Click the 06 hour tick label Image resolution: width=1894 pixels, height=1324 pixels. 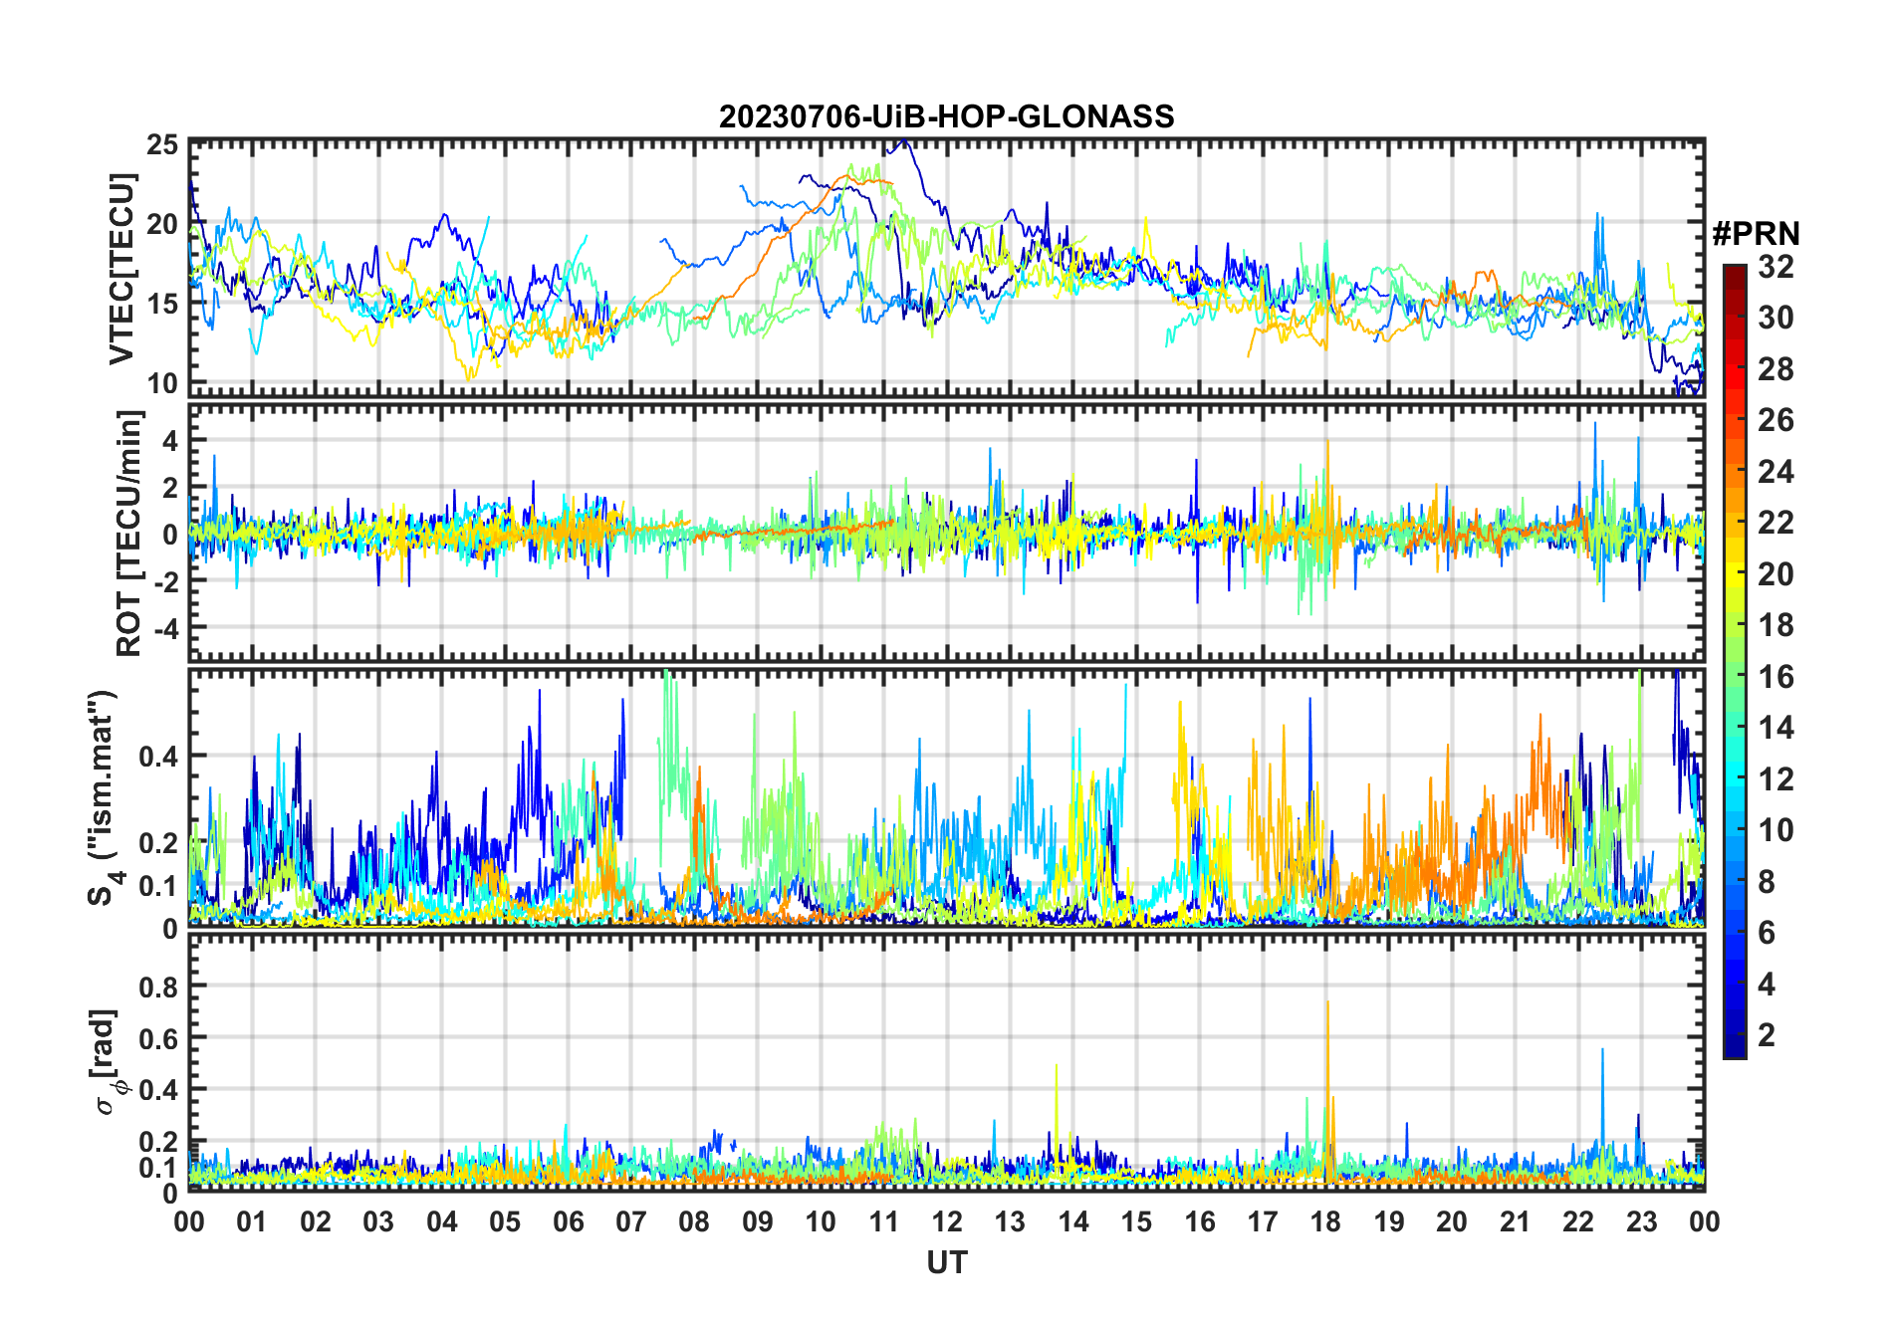click(x=568, y=1221)
